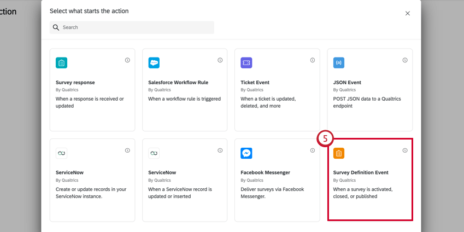This screenshot has width=464, height=232.
Task: Click 'By Qualtrics' under Survey Definition Event
Action: point(344,180)
